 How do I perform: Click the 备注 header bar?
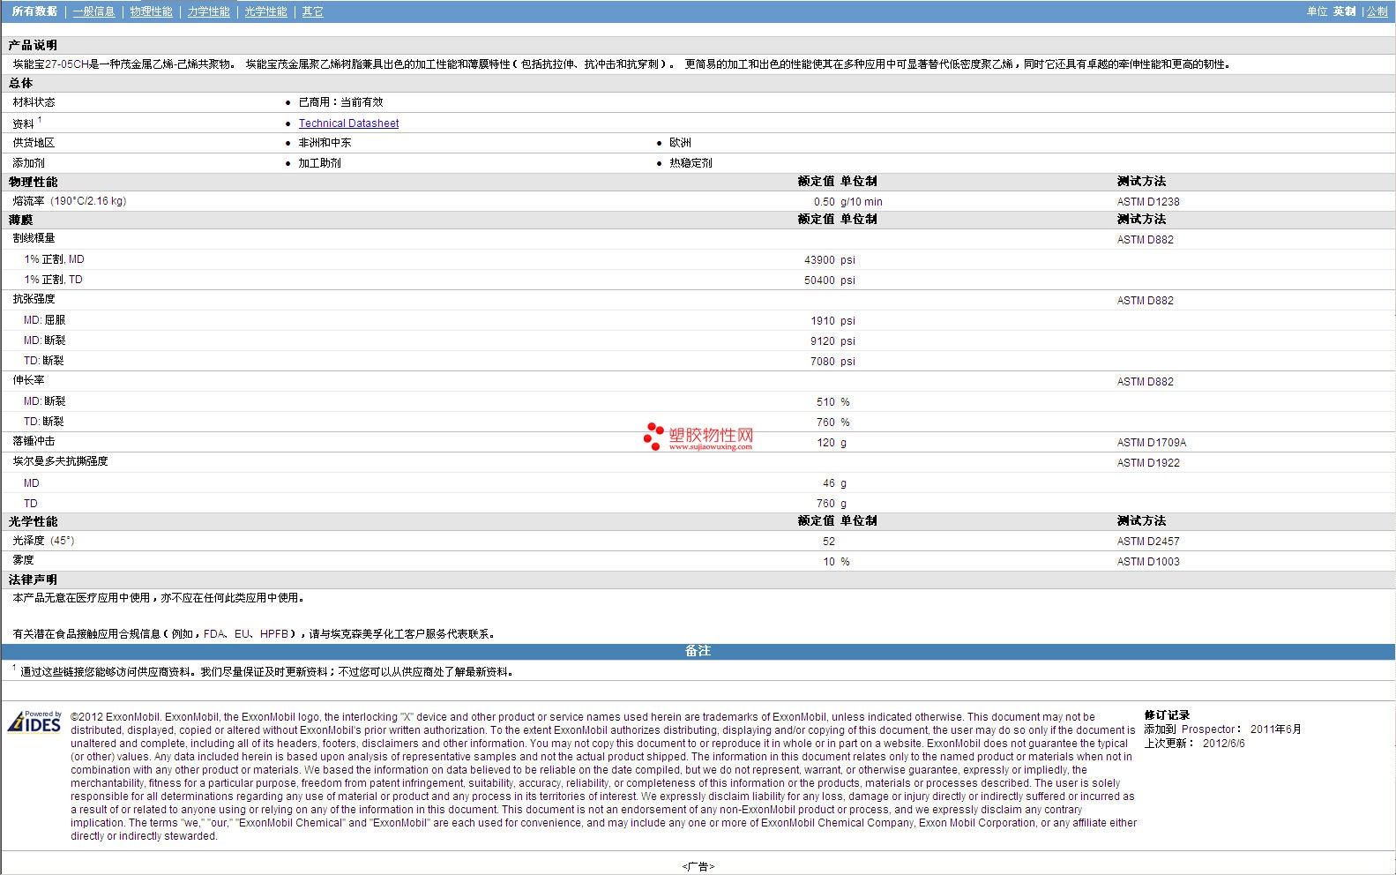698,651
